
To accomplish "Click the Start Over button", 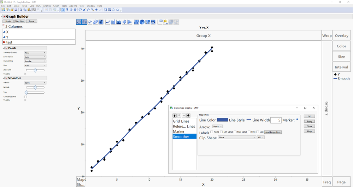I will (x=20, y=21).
